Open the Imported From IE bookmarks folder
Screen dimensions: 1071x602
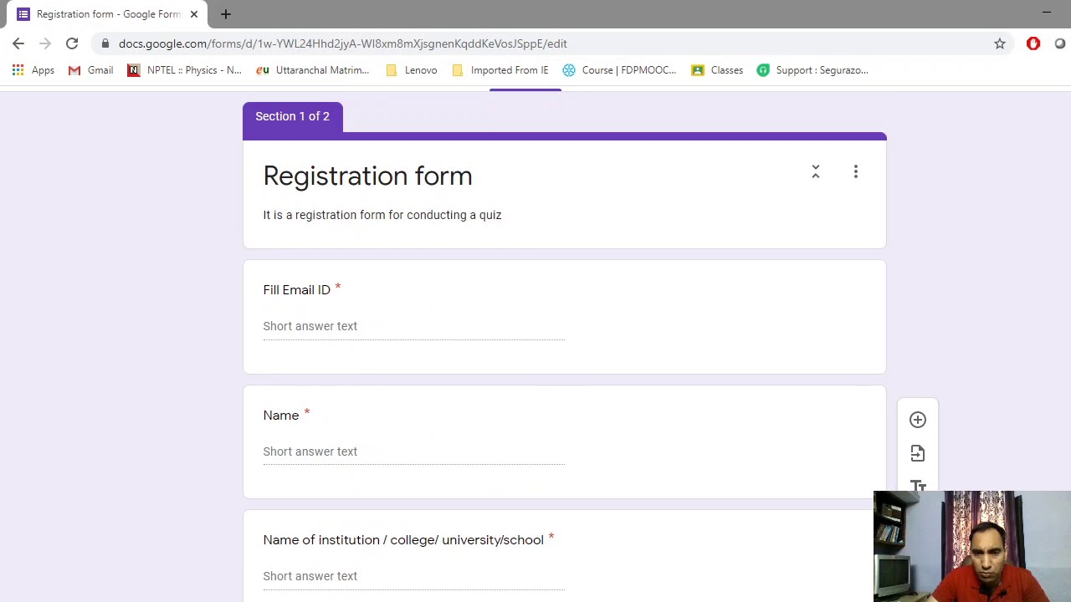pyautogui.click(x=500, y=70)
